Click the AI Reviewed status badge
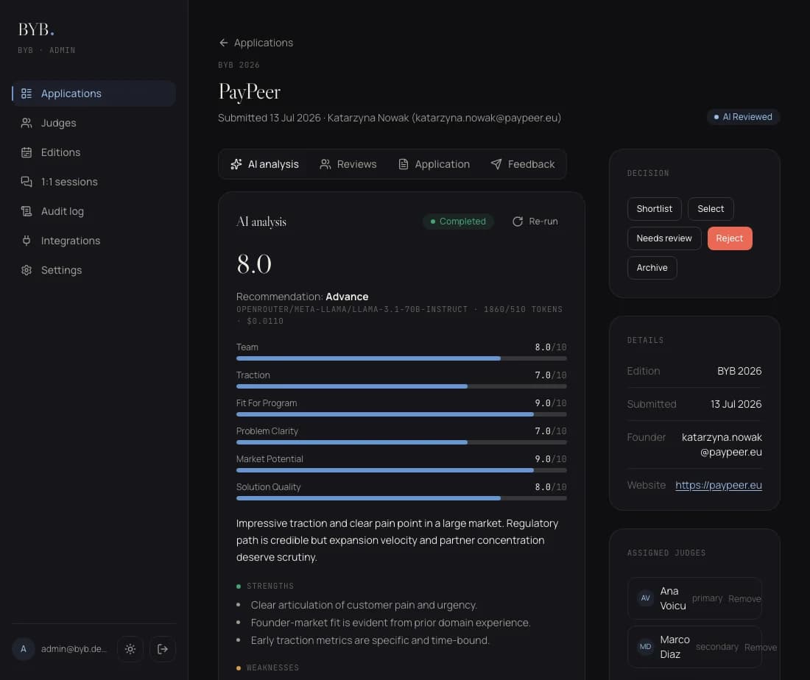Image resolution: width=810 pixels, height=680 pixels. click(743, 117)
